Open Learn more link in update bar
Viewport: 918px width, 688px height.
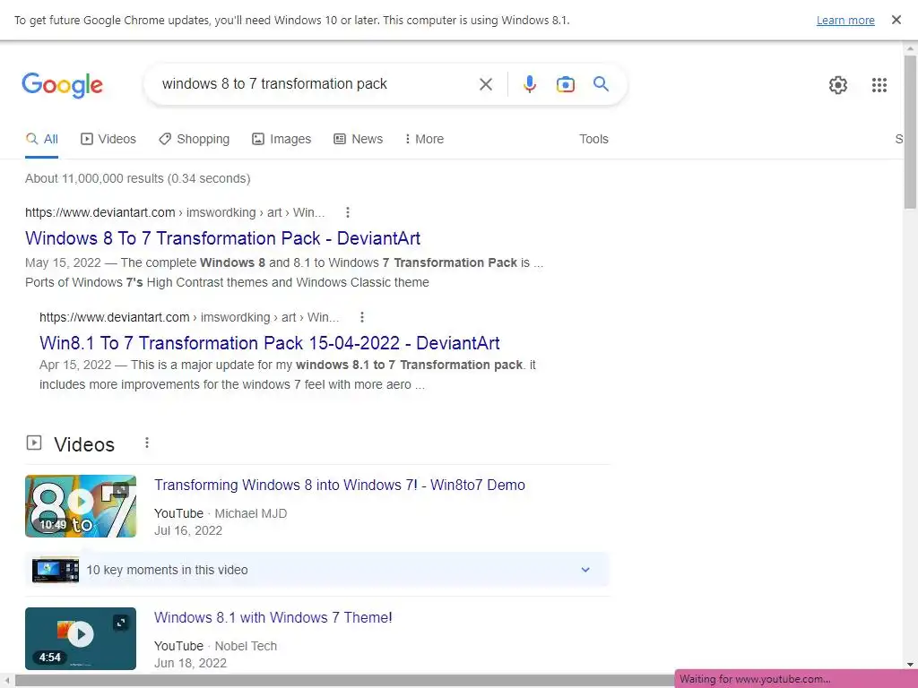[844, 21]
